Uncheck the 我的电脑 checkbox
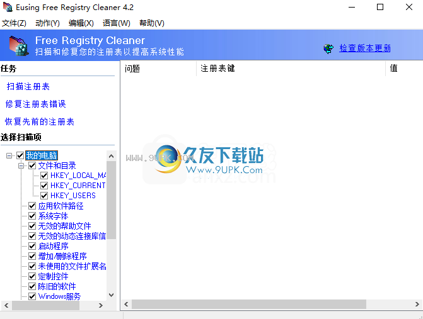 [x=20, y=155]
